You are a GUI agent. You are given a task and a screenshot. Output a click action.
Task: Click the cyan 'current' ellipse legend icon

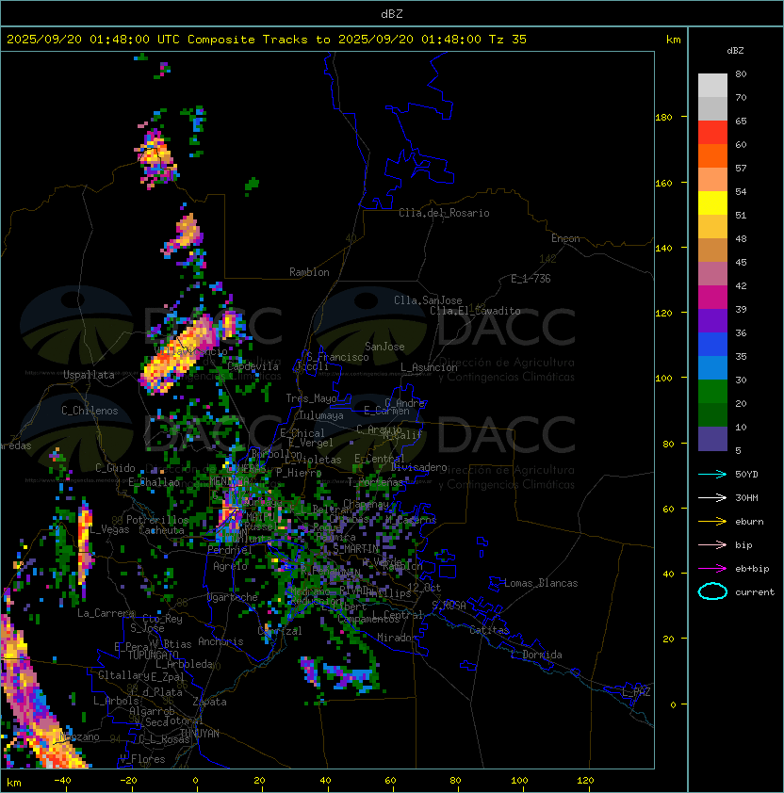712,591
